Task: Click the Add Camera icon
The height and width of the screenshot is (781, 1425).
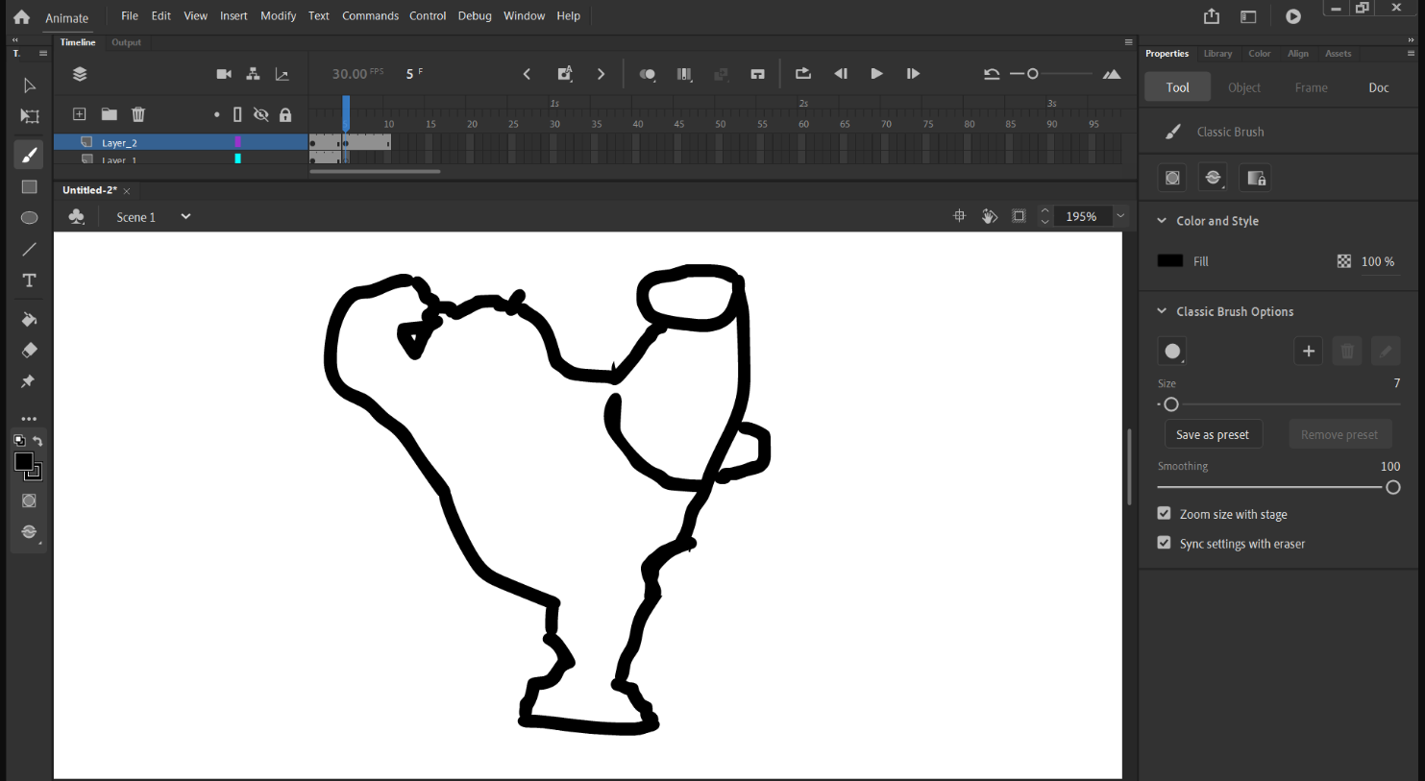Action: (x=224, y=74)
